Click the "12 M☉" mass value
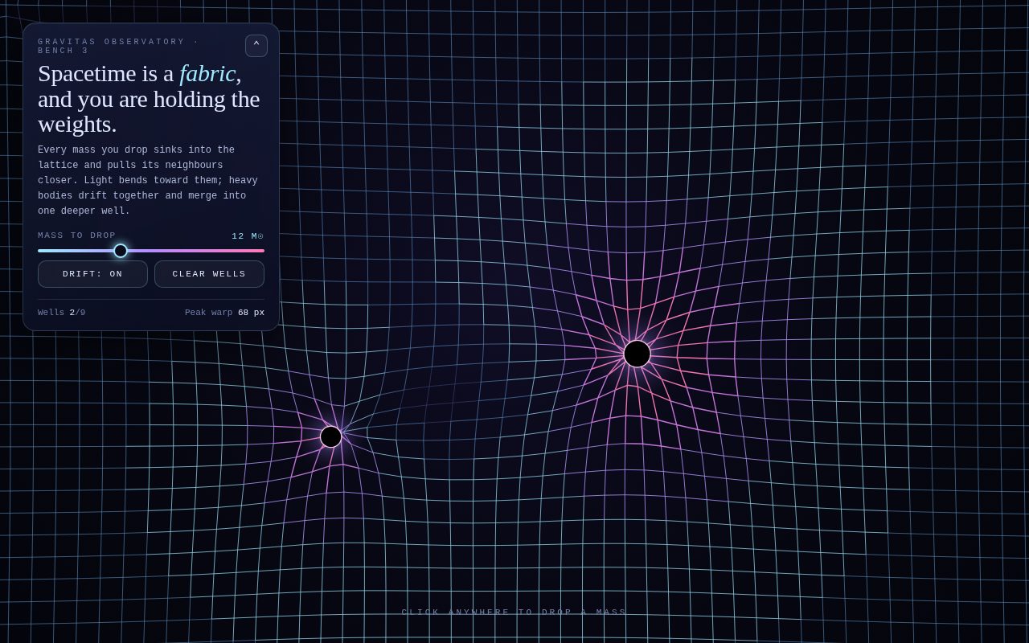Image resolution: width=1029 pixels, height=643 pixels. (248, 236)
